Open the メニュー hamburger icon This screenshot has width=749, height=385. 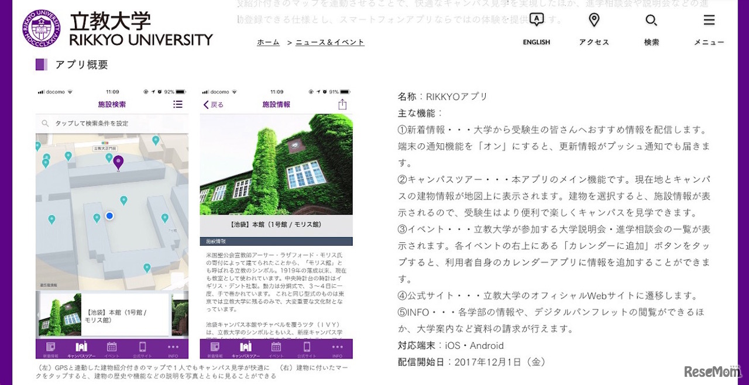coord(709,20)
